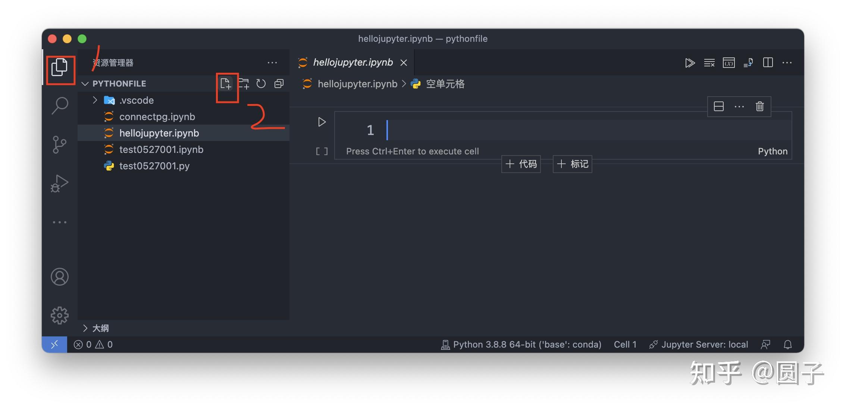The width and height of the screenshot is (846, 408).
Task: Run all cells in the notebook
Action: pos(690,63)
